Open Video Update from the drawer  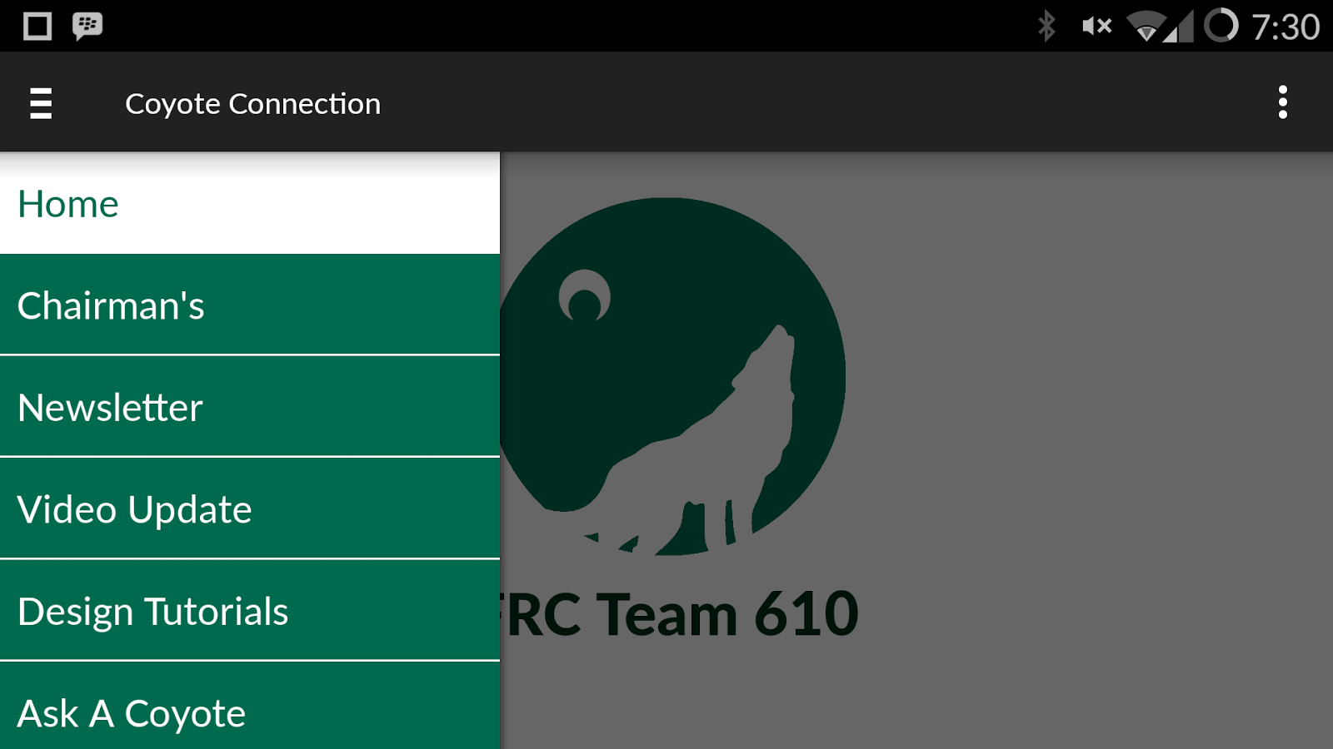pos(250,508)
